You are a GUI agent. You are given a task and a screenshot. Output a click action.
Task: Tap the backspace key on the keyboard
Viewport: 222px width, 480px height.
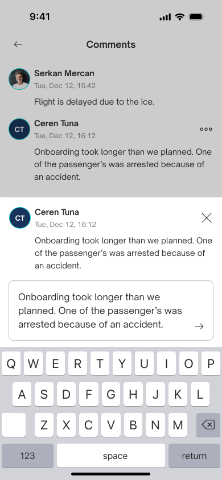(208, 425)
